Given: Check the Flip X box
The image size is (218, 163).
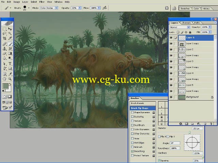Looking at the screenshot, I should (159, 137).
